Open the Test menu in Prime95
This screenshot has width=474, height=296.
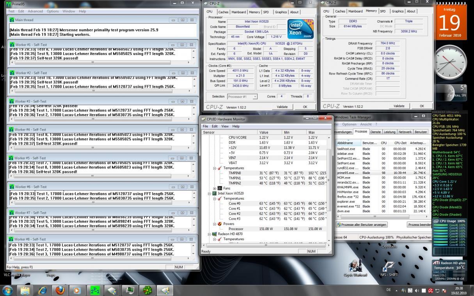(11, 11)
